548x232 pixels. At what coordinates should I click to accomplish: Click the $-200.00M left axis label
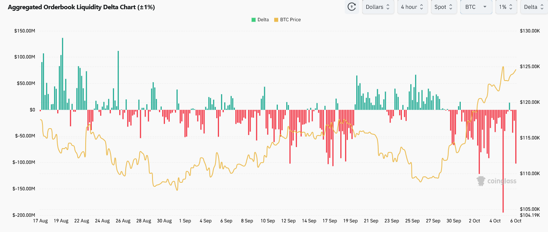pos(24,215)
